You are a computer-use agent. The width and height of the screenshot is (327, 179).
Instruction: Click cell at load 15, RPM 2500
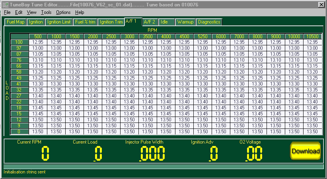[x=111, y=114]
